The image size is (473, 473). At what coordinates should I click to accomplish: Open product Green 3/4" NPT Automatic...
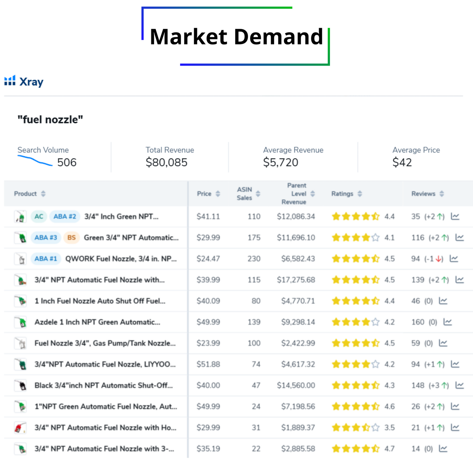131,238
